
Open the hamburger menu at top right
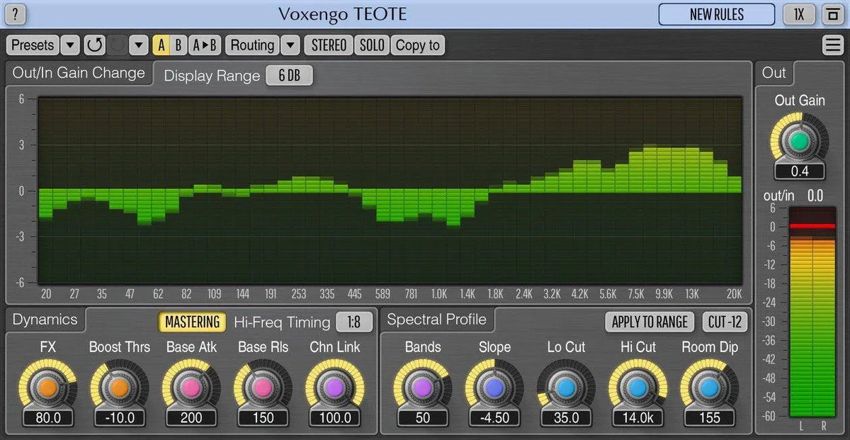[832, 44]
